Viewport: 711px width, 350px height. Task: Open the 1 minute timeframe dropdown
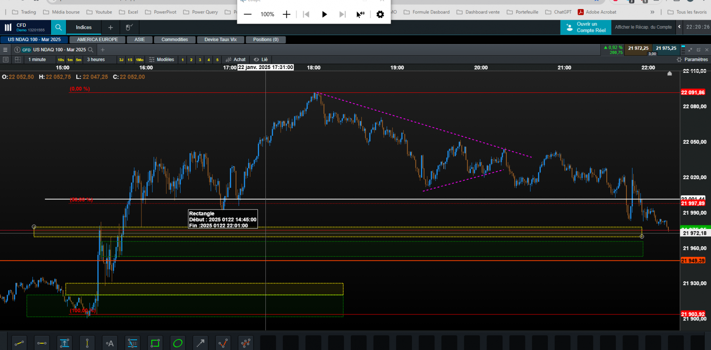pos(37,60)
